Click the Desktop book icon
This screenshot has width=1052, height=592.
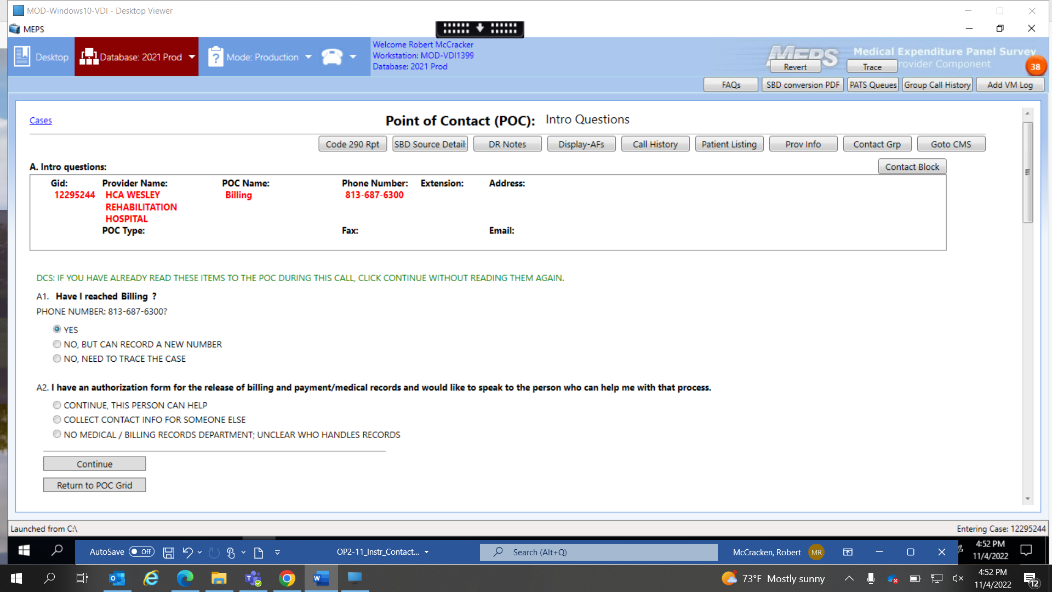pos(22,56)
